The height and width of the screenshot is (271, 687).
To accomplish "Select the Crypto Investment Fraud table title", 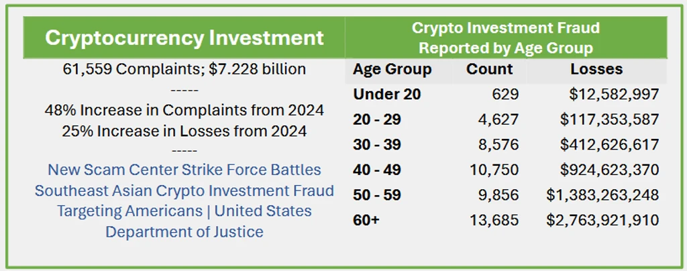I will coord(506,38).
